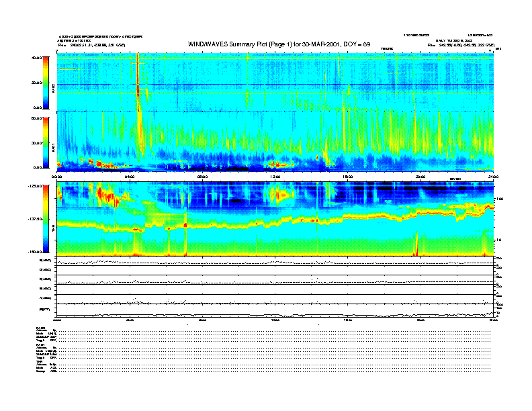Viewport: 532px width, 411px height.
Task: Click 20:00 tick on the line-plot time axis
Action: click(420, 320)
